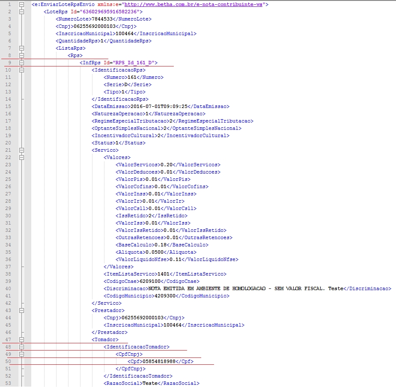
Task: Collapse the CpfCnpj element fold marker
Action: pos(22,354)
